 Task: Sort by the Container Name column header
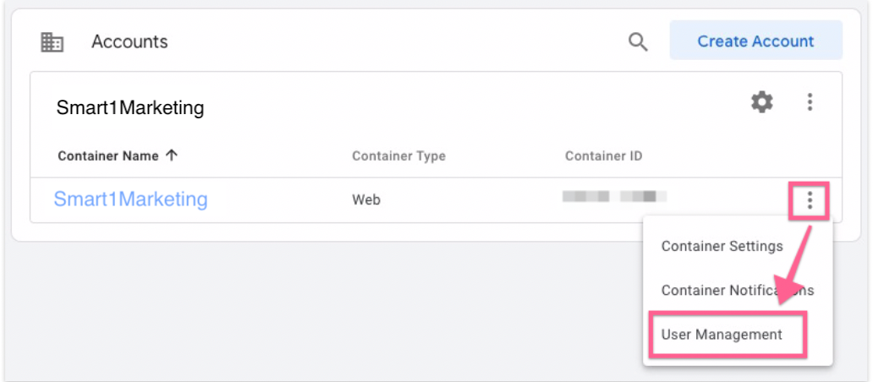108,156
